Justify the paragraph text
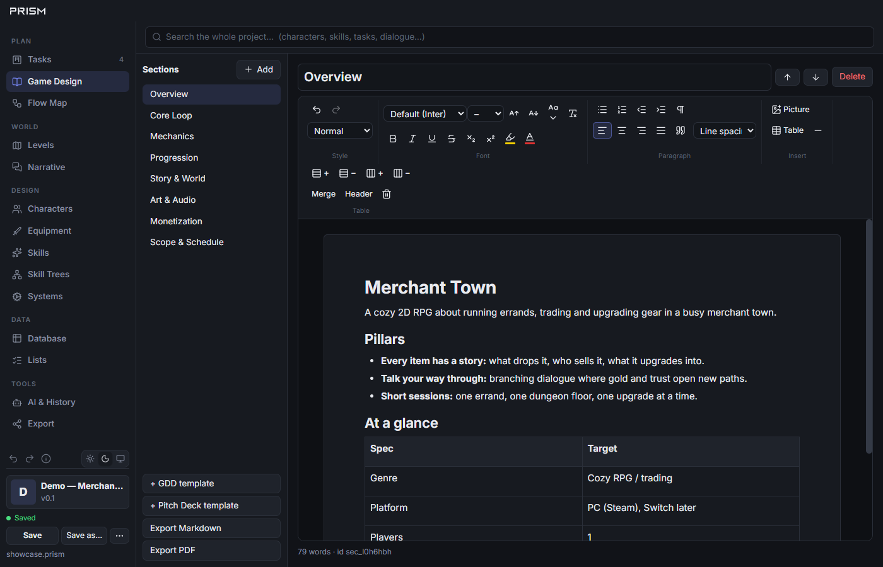The height and width of the screenshot is (567, 883). point(661,130)
